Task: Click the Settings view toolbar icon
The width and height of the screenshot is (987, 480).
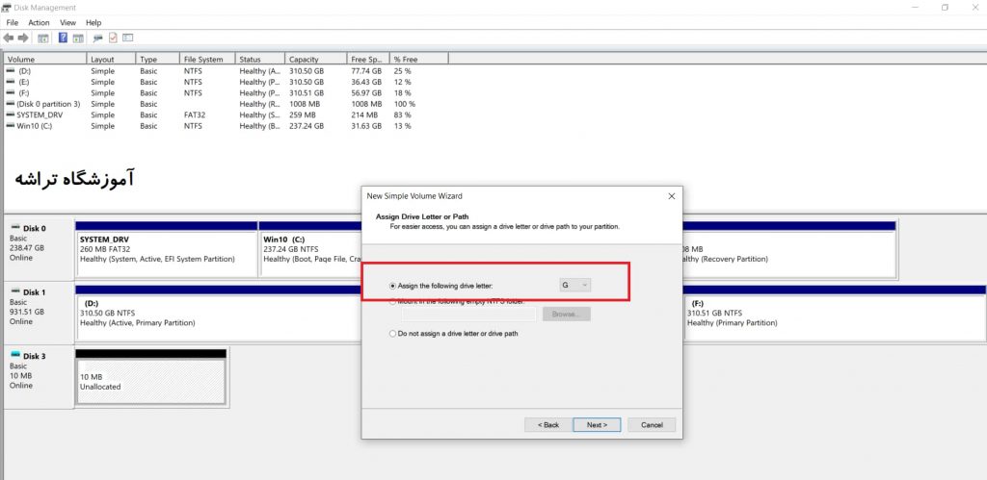Action: click(x=128, y=38)
